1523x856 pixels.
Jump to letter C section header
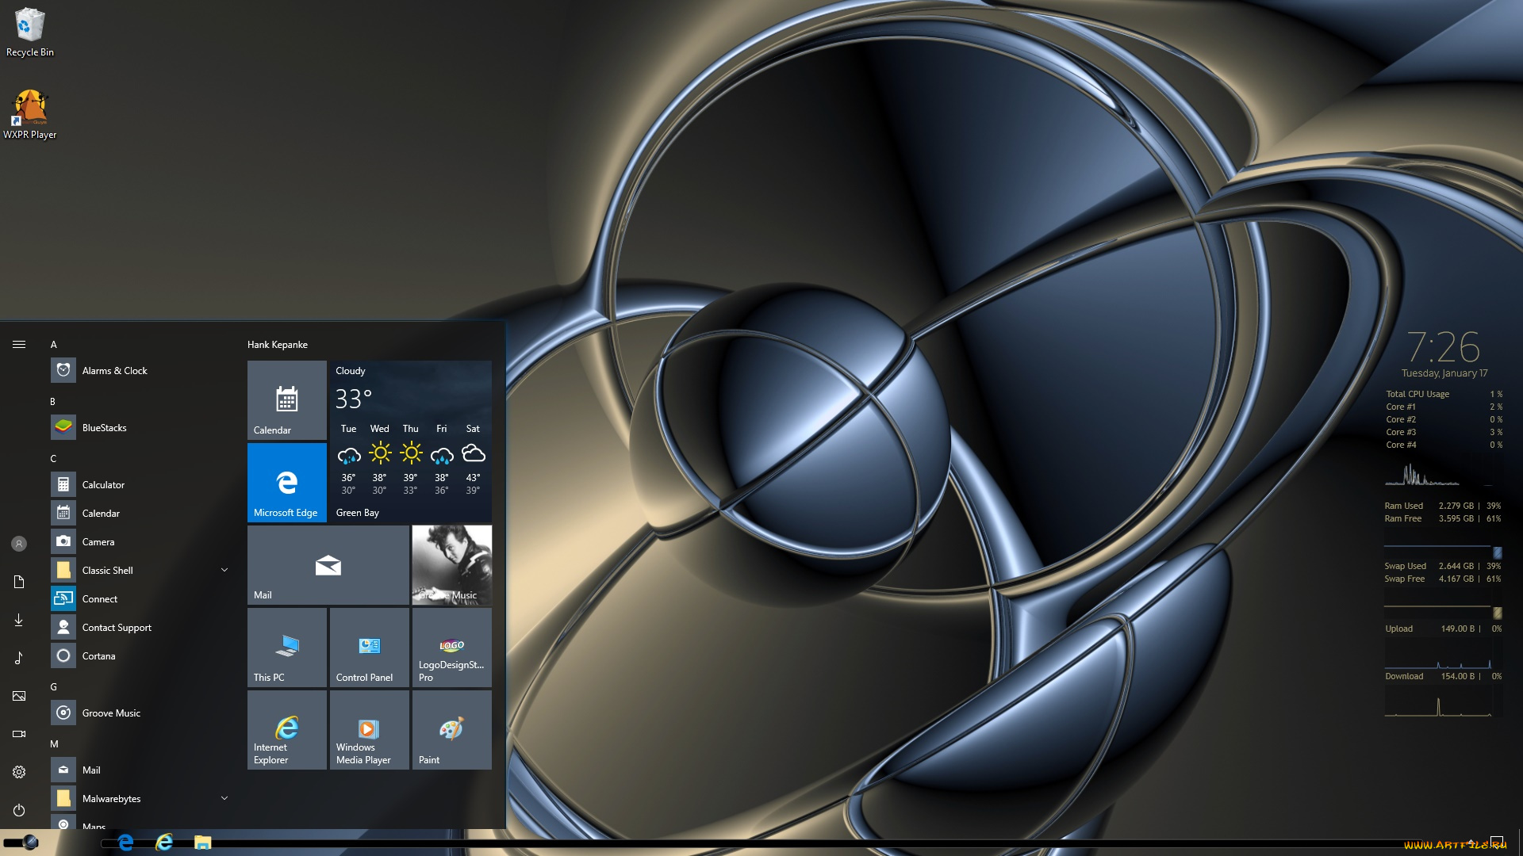pyautogui.click(x=54, y=459)
